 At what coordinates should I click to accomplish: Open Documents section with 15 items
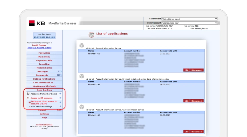click(x=44, y=75)
